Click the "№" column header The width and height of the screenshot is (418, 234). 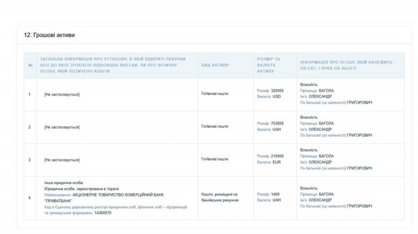(30, 65)
